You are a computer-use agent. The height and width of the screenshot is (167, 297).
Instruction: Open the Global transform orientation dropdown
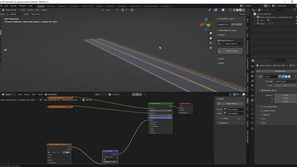pyautogui.click(x=108, y=10)
